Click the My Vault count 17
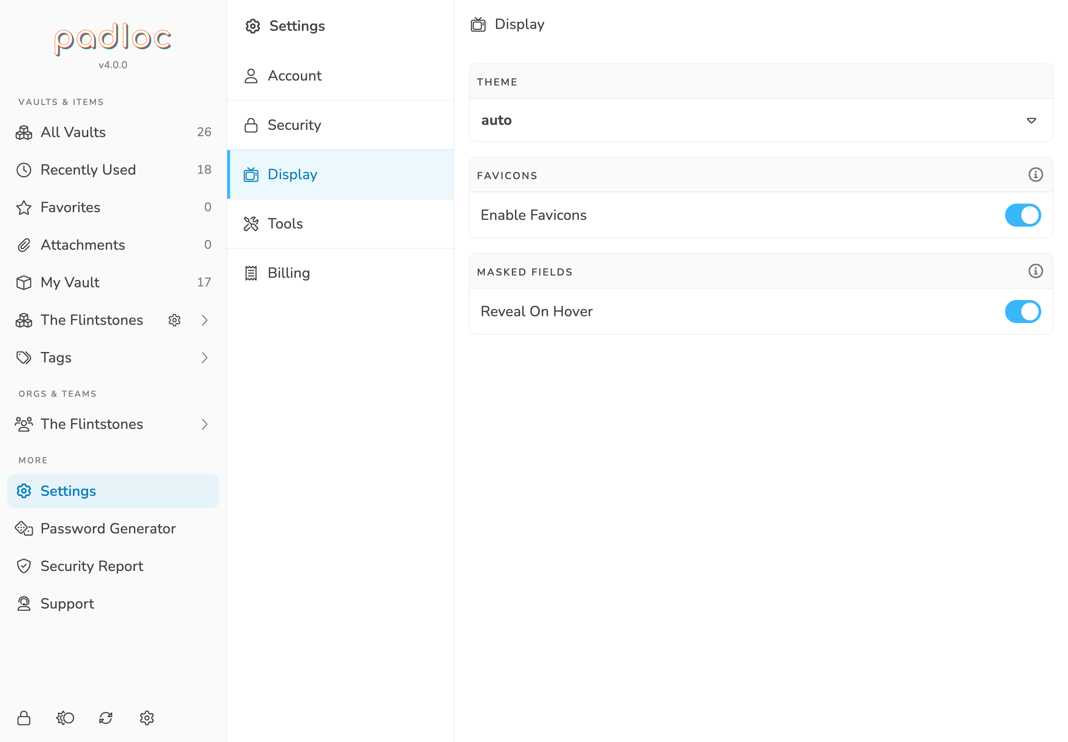Viewport: 1068px width, 742px height. click(204, 283)
